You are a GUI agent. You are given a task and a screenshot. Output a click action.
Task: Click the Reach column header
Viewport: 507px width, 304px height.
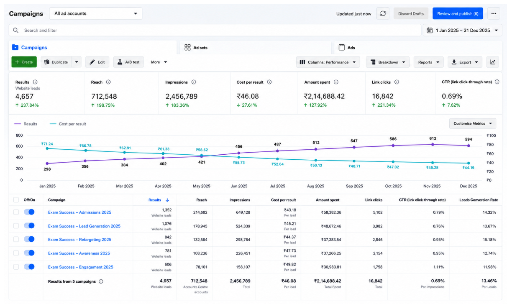click(202, 200)
